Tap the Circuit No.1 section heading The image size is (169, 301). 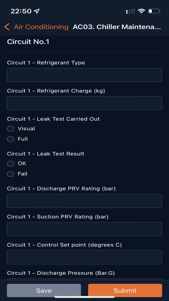[28, 42]
